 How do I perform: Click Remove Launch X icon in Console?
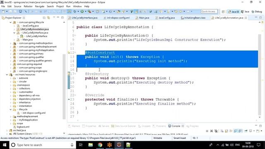tap(212, 131)
